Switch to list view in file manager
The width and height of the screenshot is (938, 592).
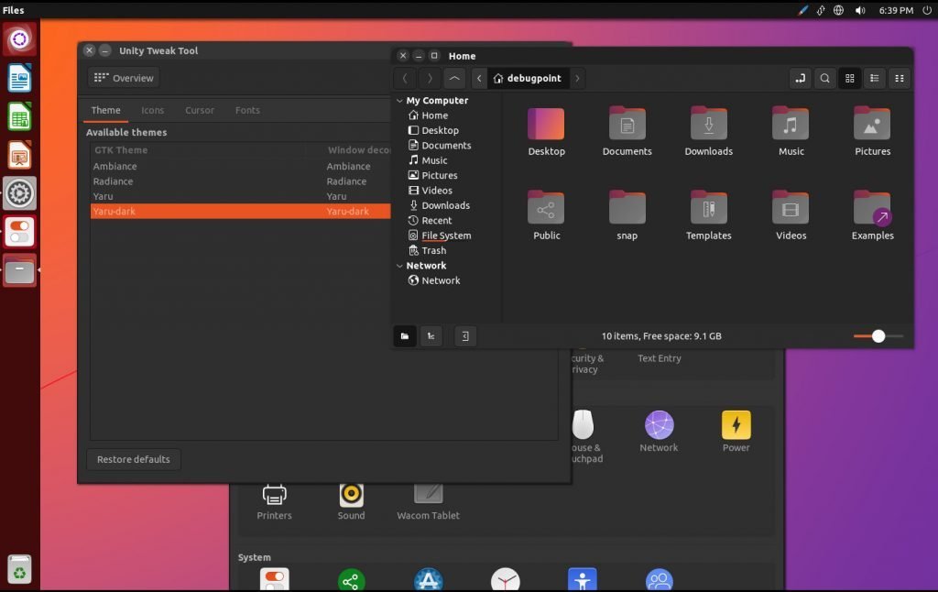tap(875, 79)
